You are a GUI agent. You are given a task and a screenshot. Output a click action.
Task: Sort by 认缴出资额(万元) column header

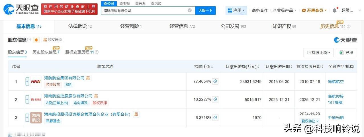242,67
